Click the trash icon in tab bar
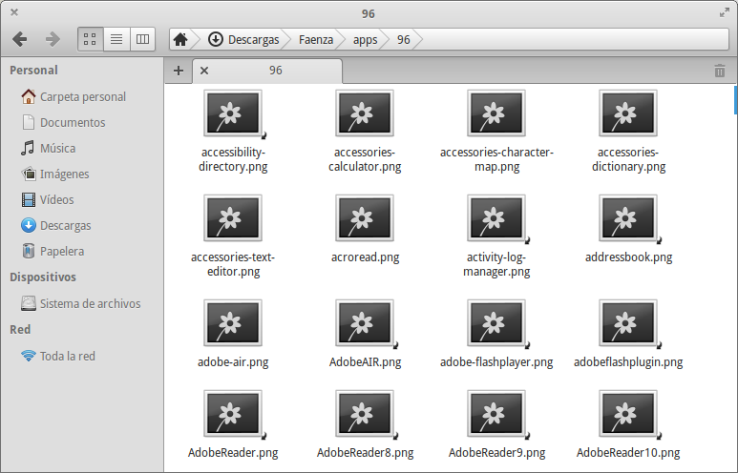The height and width of the screenshot is (473, 738). 720,71
